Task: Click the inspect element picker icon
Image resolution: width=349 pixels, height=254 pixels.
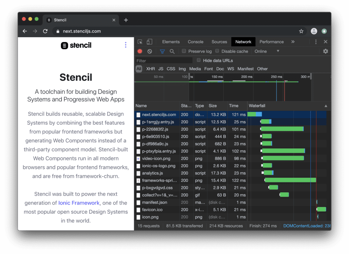Action: coord(140,42)
